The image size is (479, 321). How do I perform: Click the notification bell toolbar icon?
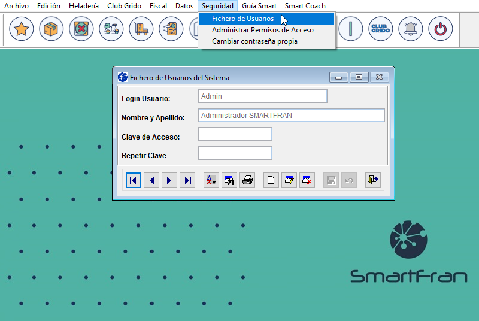coord(411,29)
